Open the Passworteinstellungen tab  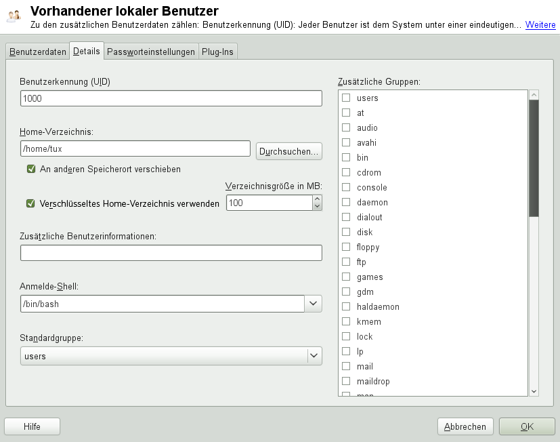[x=151, y=52]
